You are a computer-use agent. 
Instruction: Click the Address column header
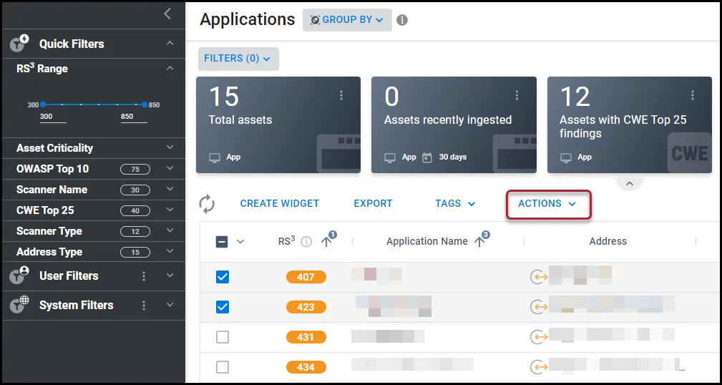pos(608,241)
